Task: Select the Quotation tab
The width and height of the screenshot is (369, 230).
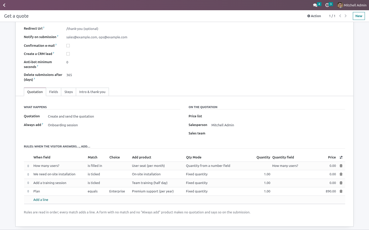Action: pos(35,92)
